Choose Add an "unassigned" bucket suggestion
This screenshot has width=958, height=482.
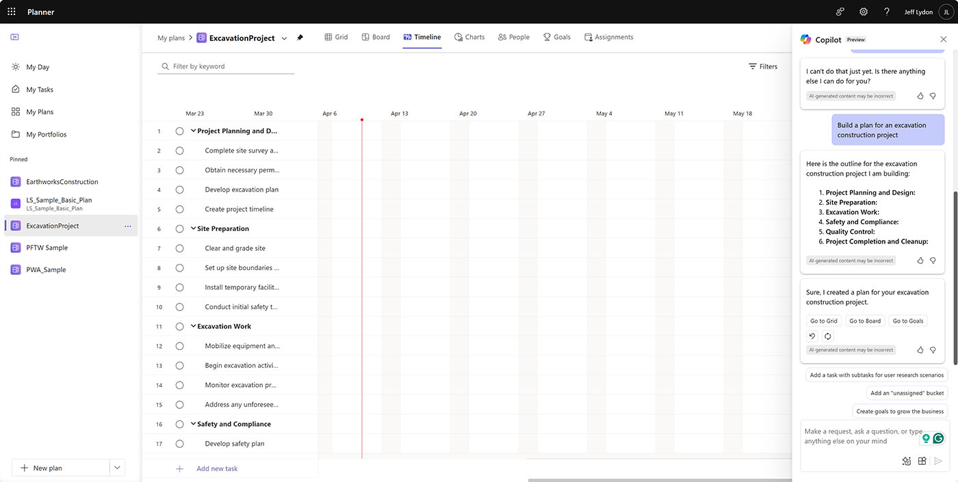coord(907,393)
